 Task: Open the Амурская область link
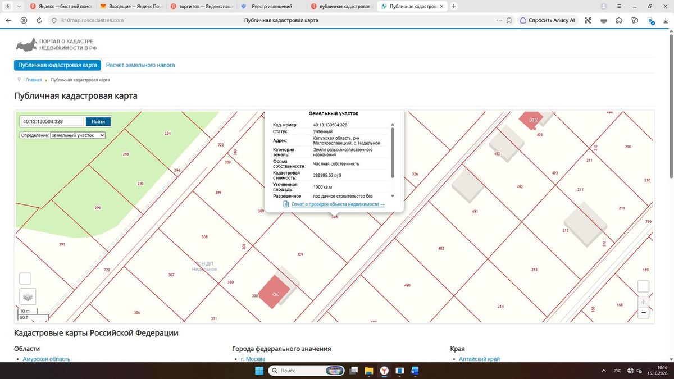coord(47,359)
